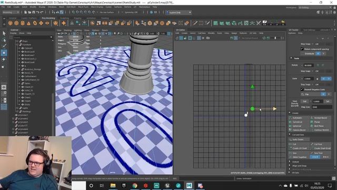Activate the Paint Selection tool
This screenshot has height=190, width=337.
(x=4, y=46)
